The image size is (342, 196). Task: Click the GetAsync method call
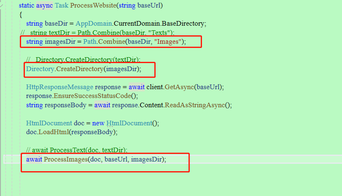coord(179,87)
